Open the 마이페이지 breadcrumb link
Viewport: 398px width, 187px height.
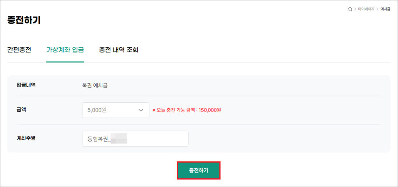(366, 9)
